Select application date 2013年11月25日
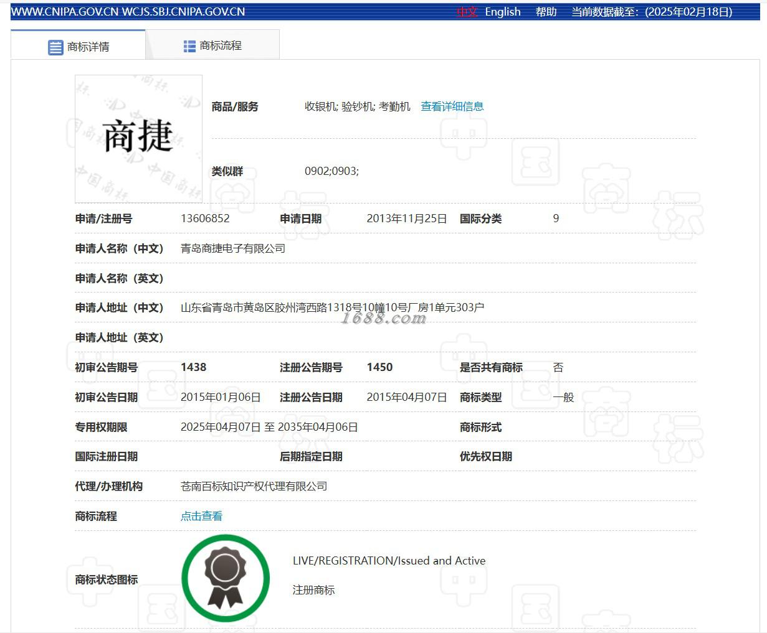This screenshot has width=767, height=633. [407, 218]
